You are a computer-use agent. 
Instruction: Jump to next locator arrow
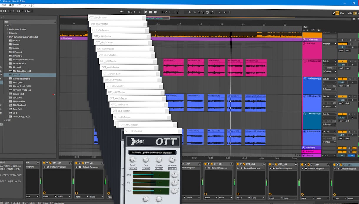click(308, 30)
